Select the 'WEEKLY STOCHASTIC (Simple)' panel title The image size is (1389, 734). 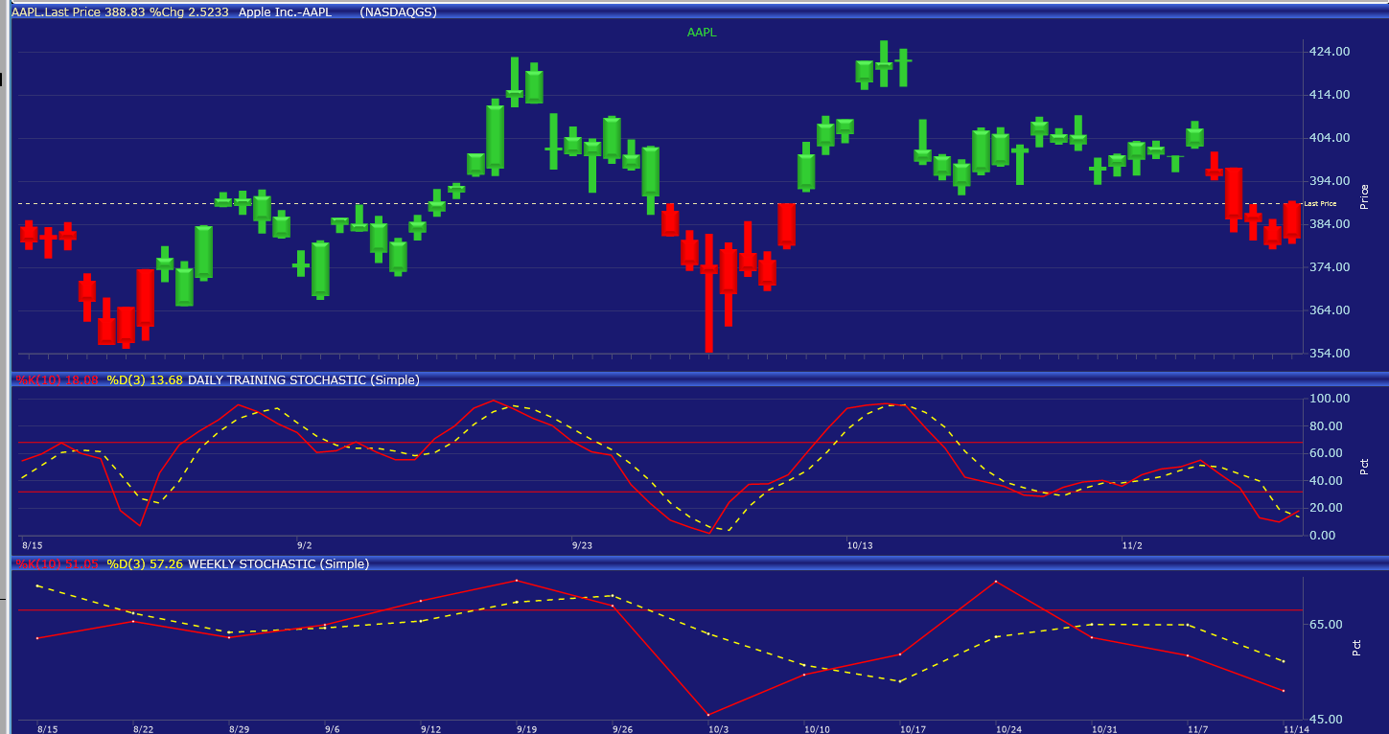point(278,564)
